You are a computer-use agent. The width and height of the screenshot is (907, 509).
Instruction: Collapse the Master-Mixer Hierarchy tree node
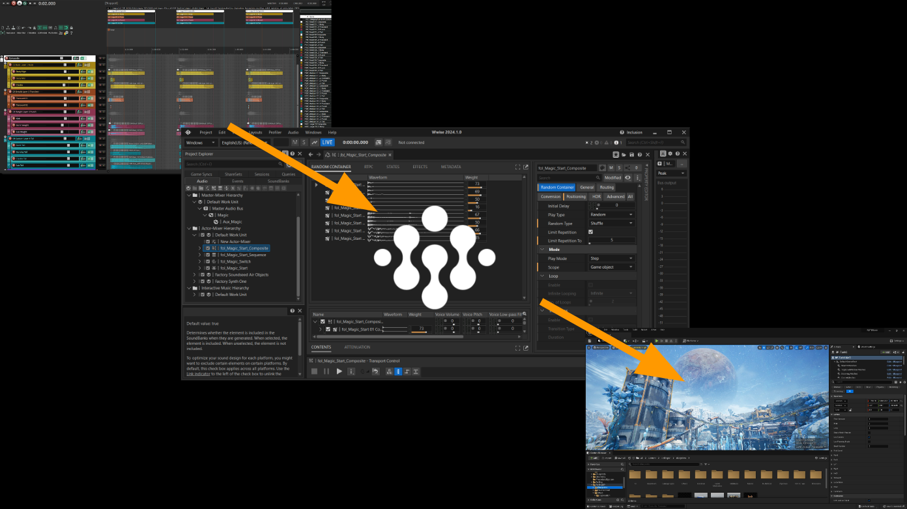189,196
